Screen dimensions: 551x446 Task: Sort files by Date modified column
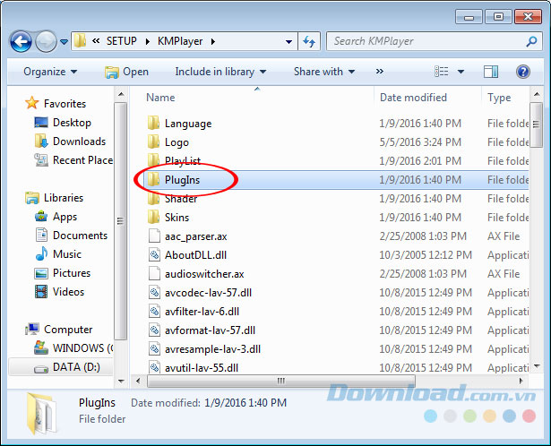413,98
